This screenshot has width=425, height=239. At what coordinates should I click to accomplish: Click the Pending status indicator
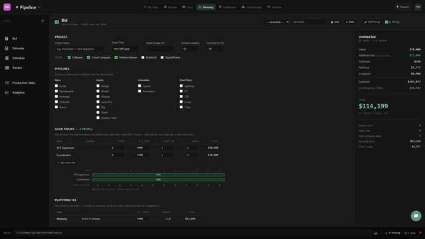pyautogui.click(x=392, y=233)
